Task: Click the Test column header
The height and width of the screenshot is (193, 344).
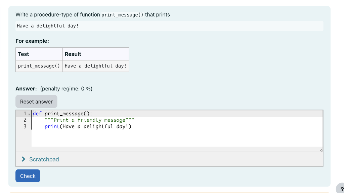Action: point(24,54)
